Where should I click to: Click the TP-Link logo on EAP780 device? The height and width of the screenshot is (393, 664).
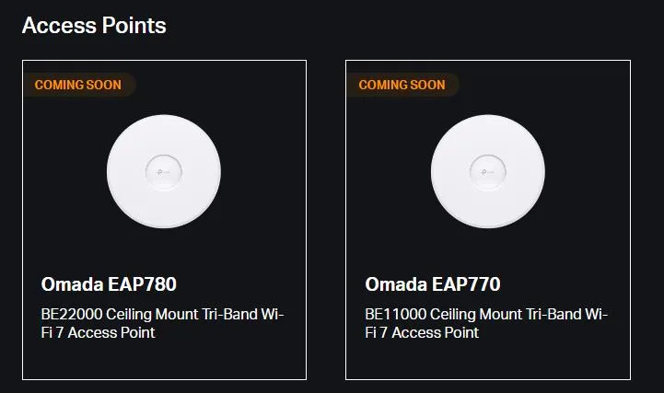click(163, 172)
